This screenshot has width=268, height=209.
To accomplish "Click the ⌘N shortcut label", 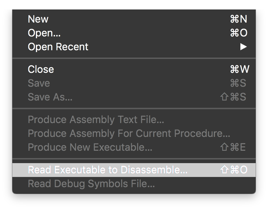I will 239,19.
